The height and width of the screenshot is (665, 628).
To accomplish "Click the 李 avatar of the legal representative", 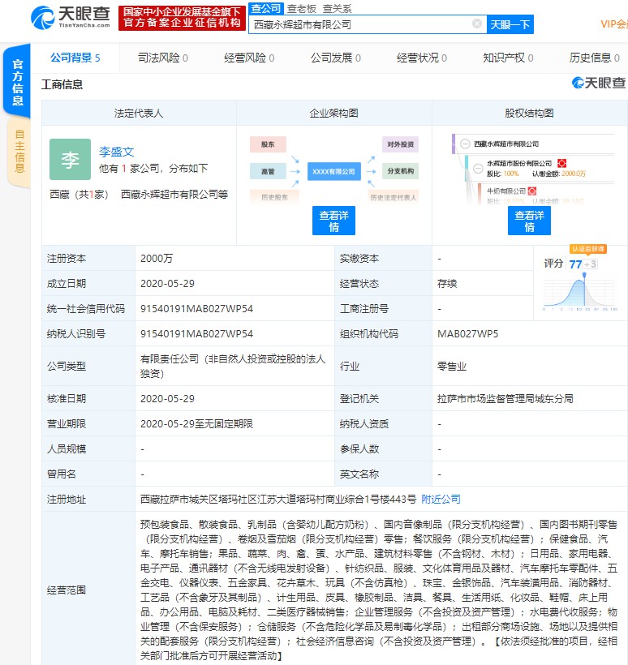I will 70,159.
